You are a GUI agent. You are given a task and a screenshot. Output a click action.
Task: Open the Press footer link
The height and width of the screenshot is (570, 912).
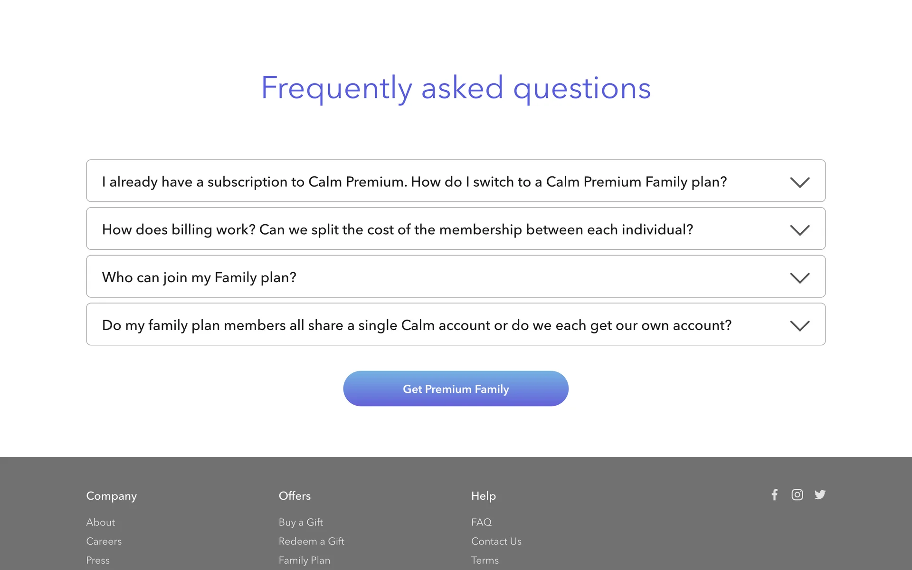pyautogui.click(x=98, y=560)
